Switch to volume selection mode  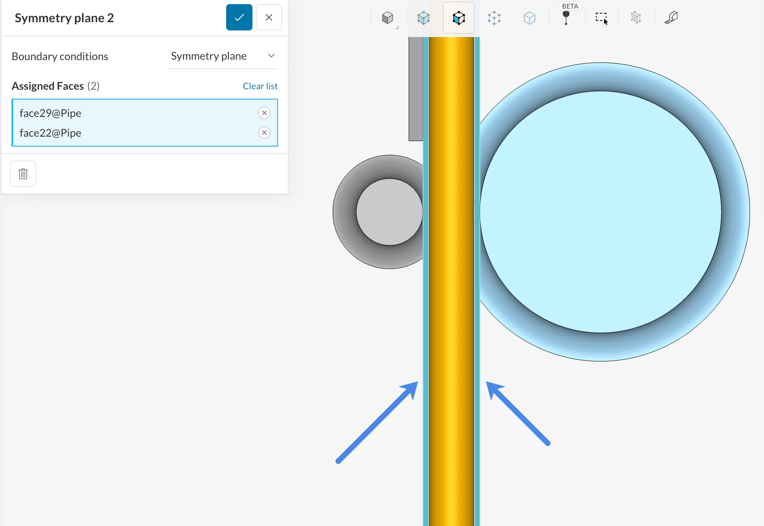point(423,18)
